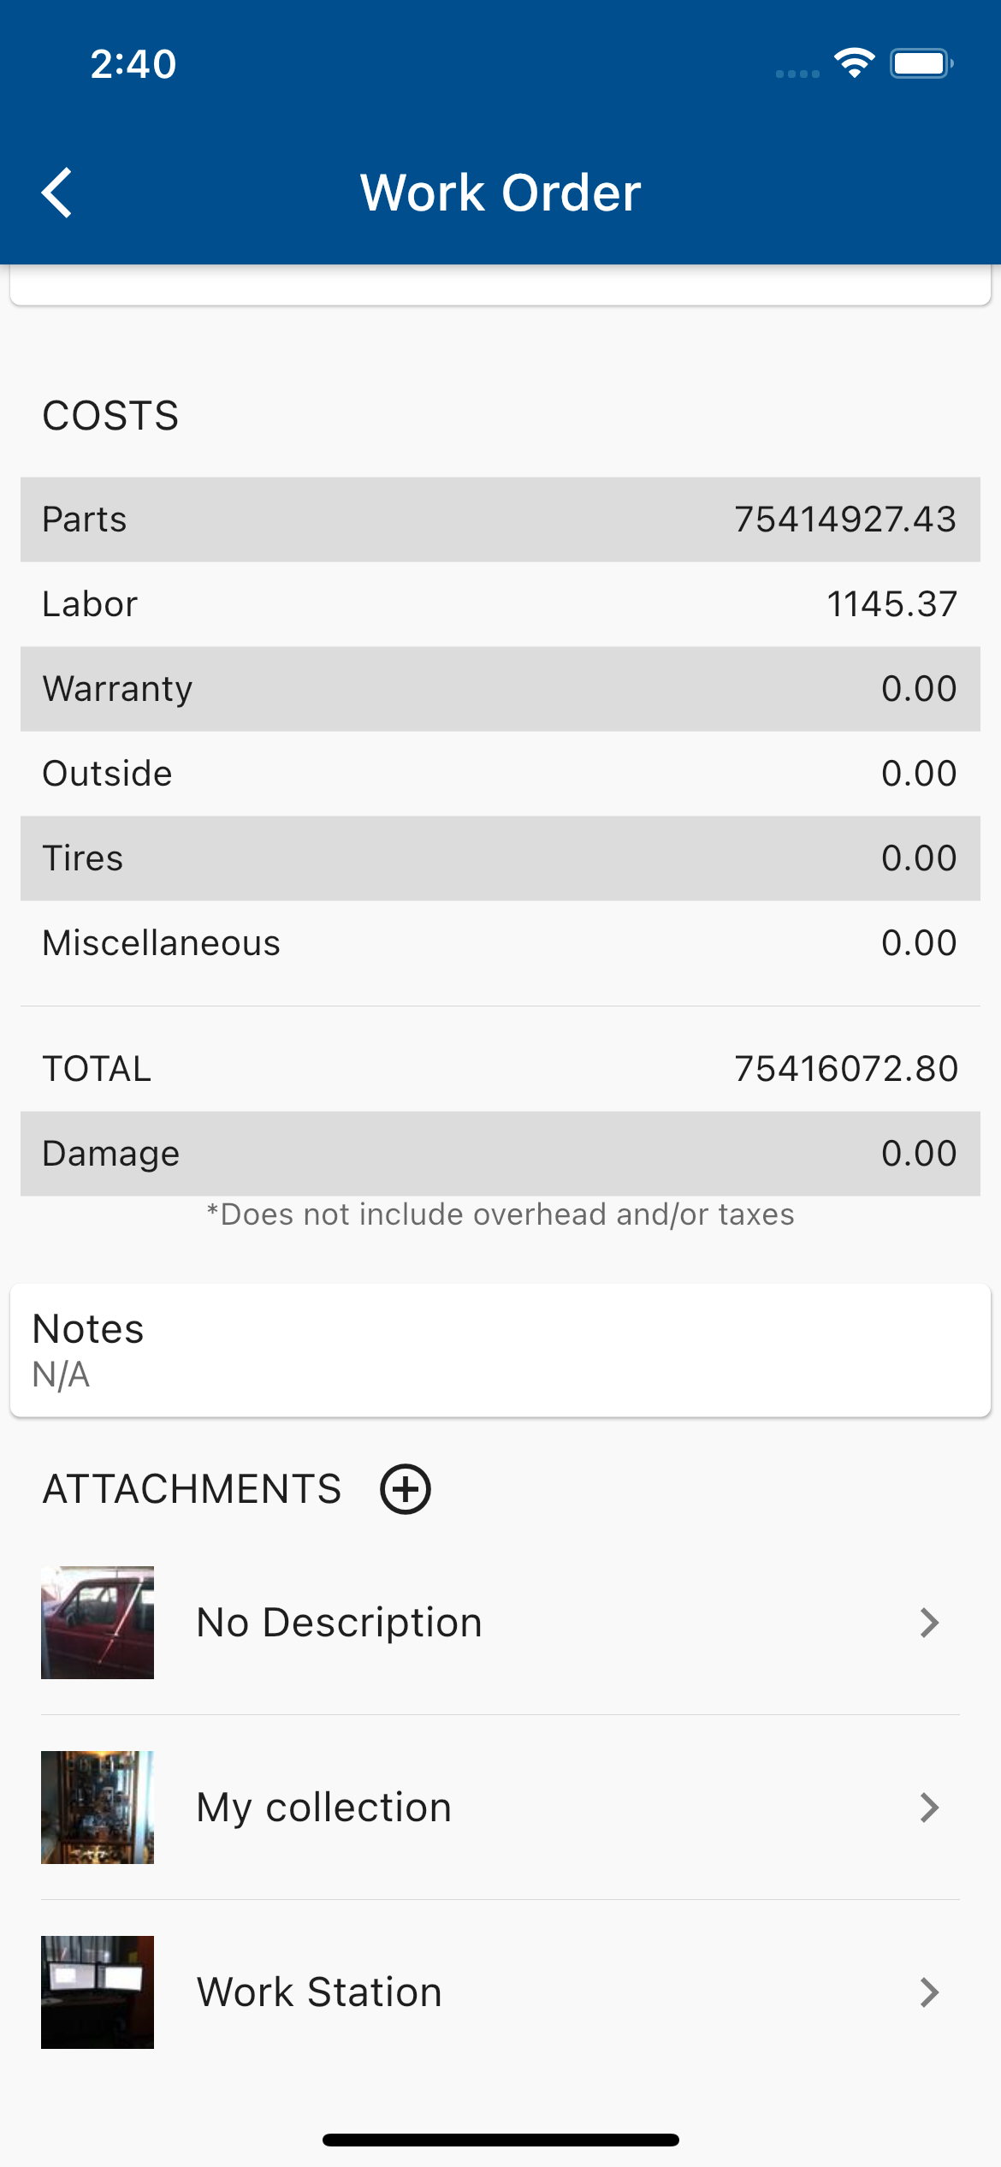Screen dimensions: 1001x2167
Task: Open the red car attachment thumbnail
Action: pos(98,1623)
